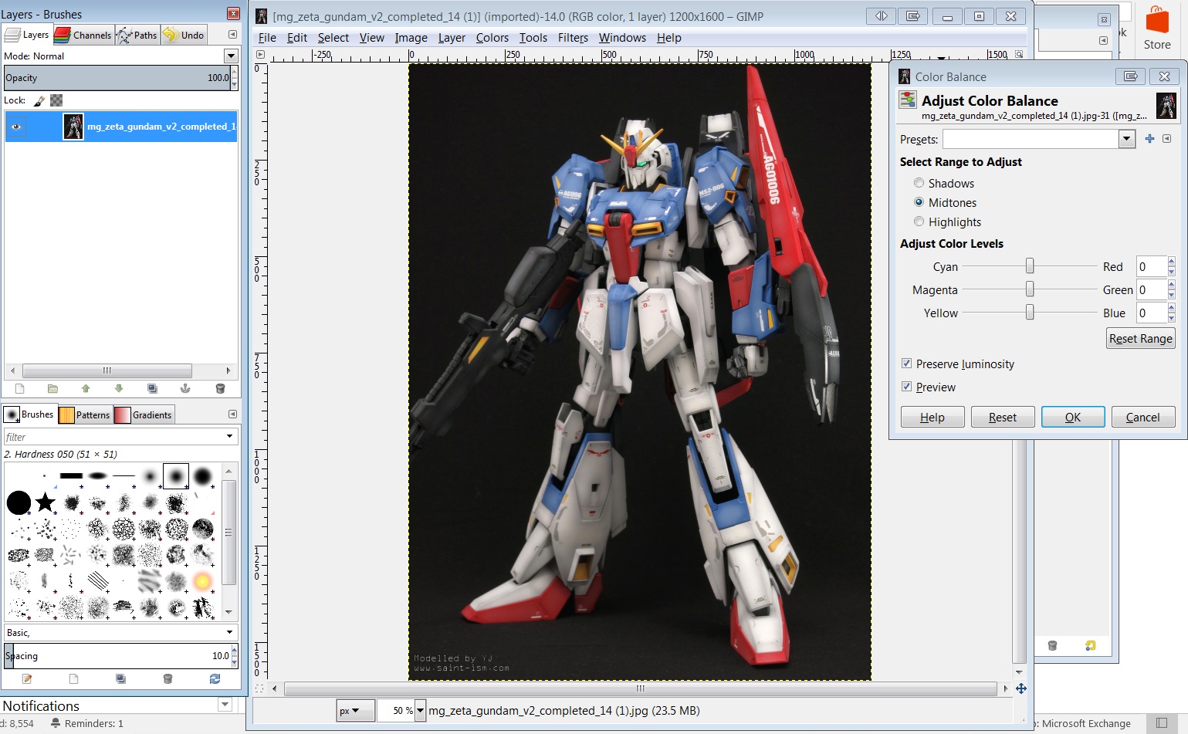Decrease the Blue value spinner
1188x734 pixels.
(x=1171, y=318)
